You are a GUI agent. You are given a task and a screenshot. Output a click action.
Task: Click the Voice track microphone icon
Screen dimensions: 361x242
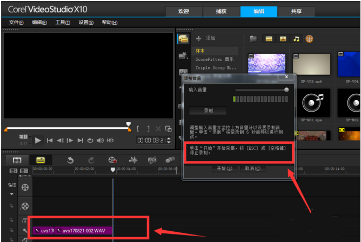tap(25, 231)
